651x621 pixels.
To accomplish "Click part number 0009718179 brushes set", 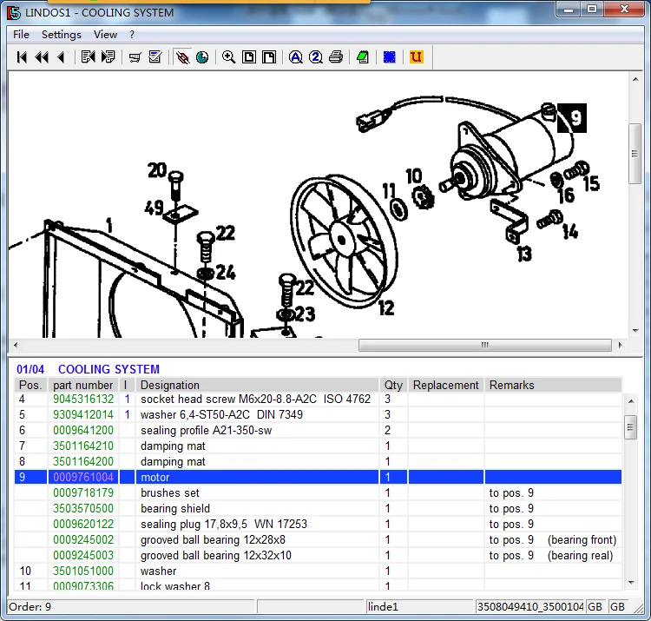I will (83, 493).
